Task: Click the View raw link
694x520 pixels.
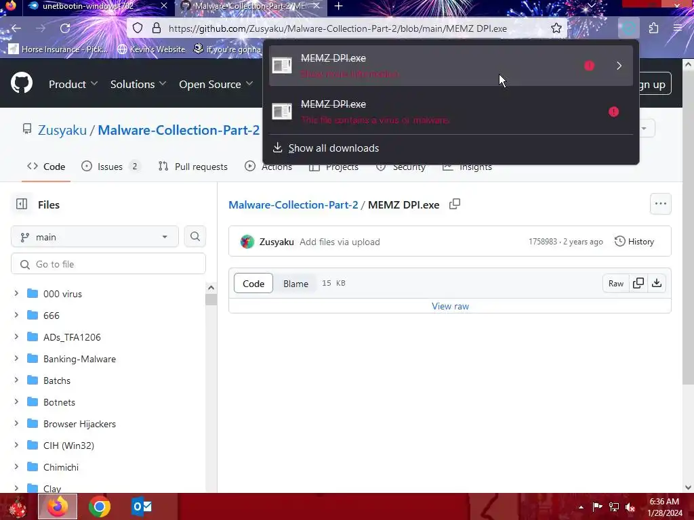Action: [450, 306]
